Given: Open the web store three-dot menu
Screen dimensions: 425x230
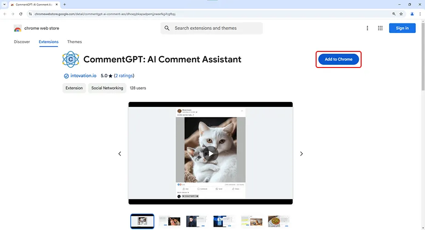Looking at the screenshot, I should coord(367,28).
